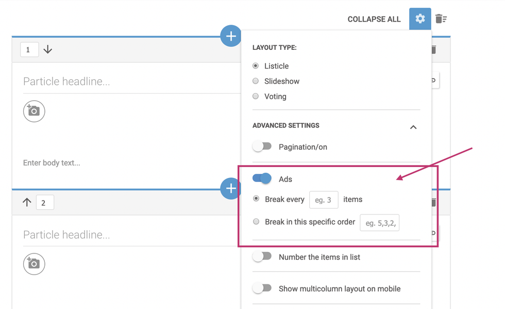Select the Voting layout type
The image size is (505, 309).
point(256,96)
